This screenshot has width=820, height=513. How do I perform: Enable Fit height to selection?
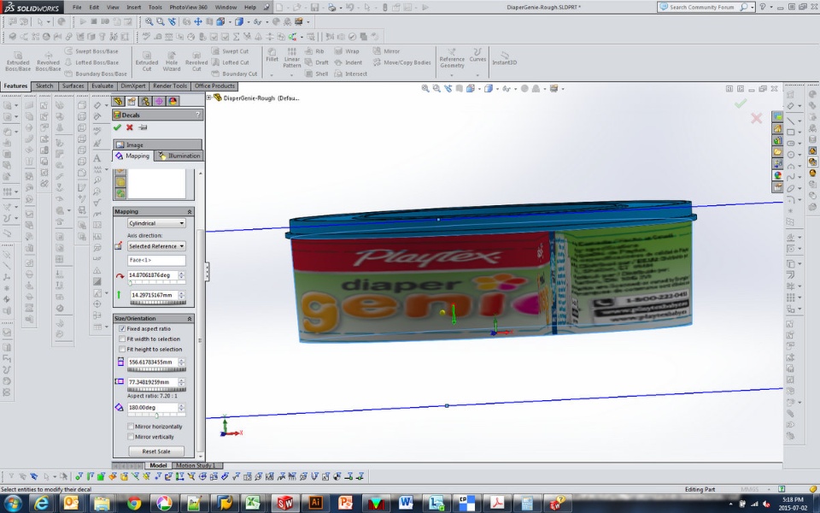[x=122, y=349]
